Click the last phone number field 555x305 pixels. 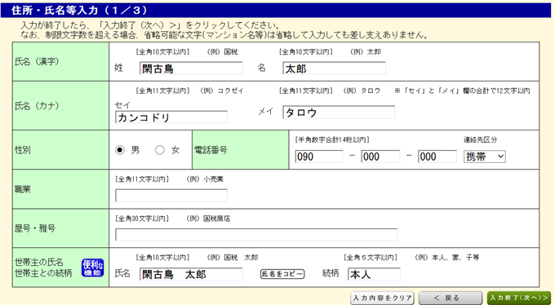(437, 157)
